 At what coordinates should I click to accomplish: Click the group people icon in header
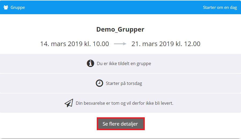(x=6, y=7)
